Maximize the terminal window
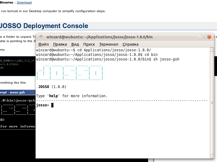Image resolution: width=217 pixels, height=162 pixels. pyautogui.click(x=204, y=37)
